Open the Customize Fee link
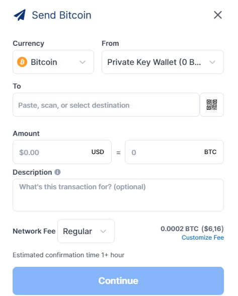 (203, 238)
